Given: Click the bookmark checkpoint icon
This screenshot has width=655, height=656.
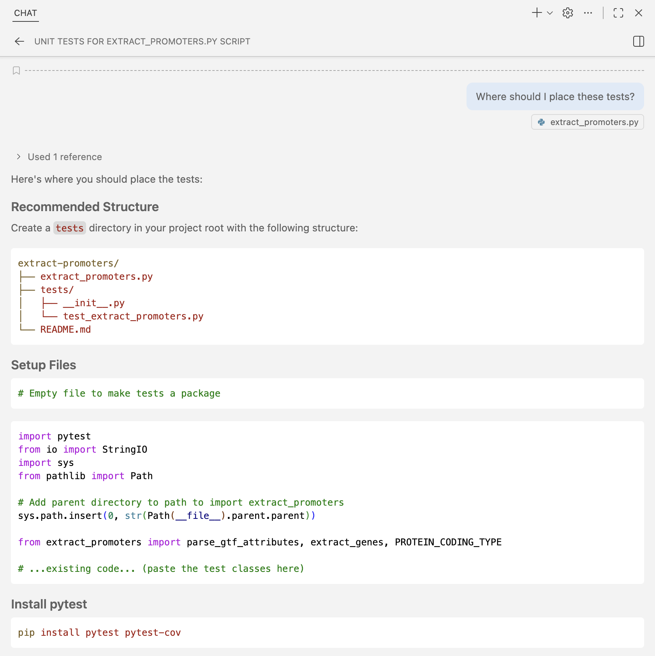Looking at the screenshot, I should click(16, 71).
